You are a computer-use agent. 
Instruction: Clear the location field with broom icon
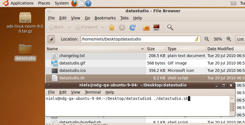point(197,39)
